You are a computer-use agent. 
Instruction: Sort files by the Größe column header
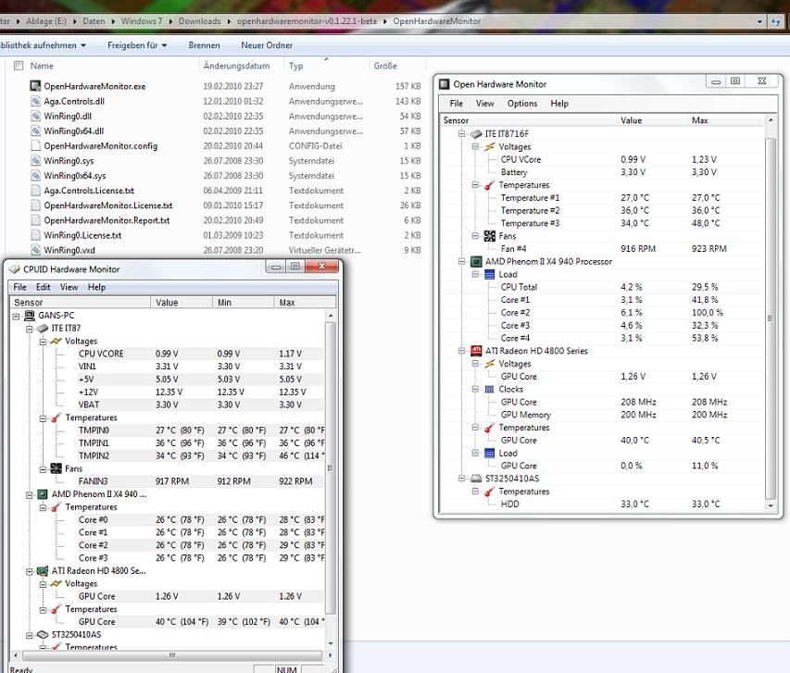(385, 66)
